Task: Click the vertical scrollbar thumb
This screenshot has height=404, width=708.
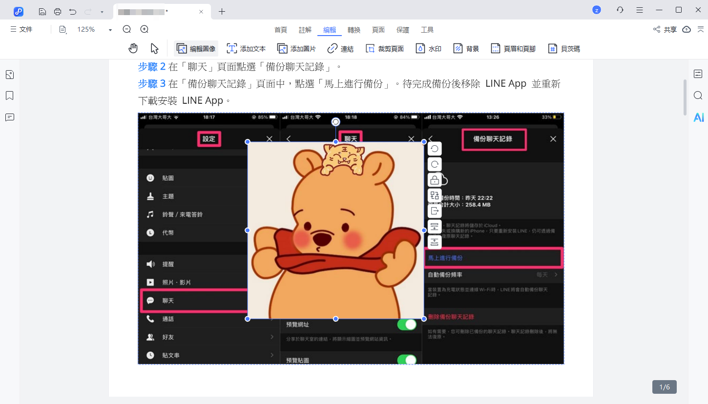Action: (x=685, y=96)
